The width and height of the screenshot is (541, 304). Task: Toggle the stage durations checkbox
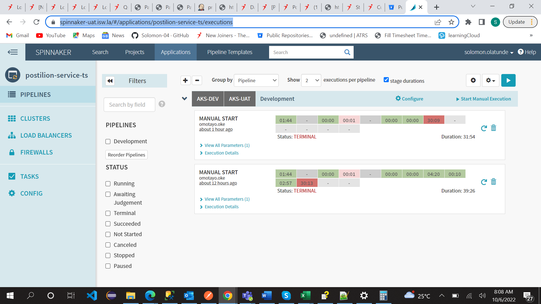tap(386, 80)
